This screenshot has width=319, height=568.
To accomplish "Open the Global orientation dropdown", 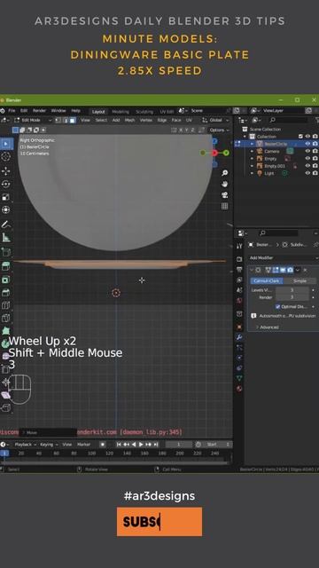I will point(216,121).
